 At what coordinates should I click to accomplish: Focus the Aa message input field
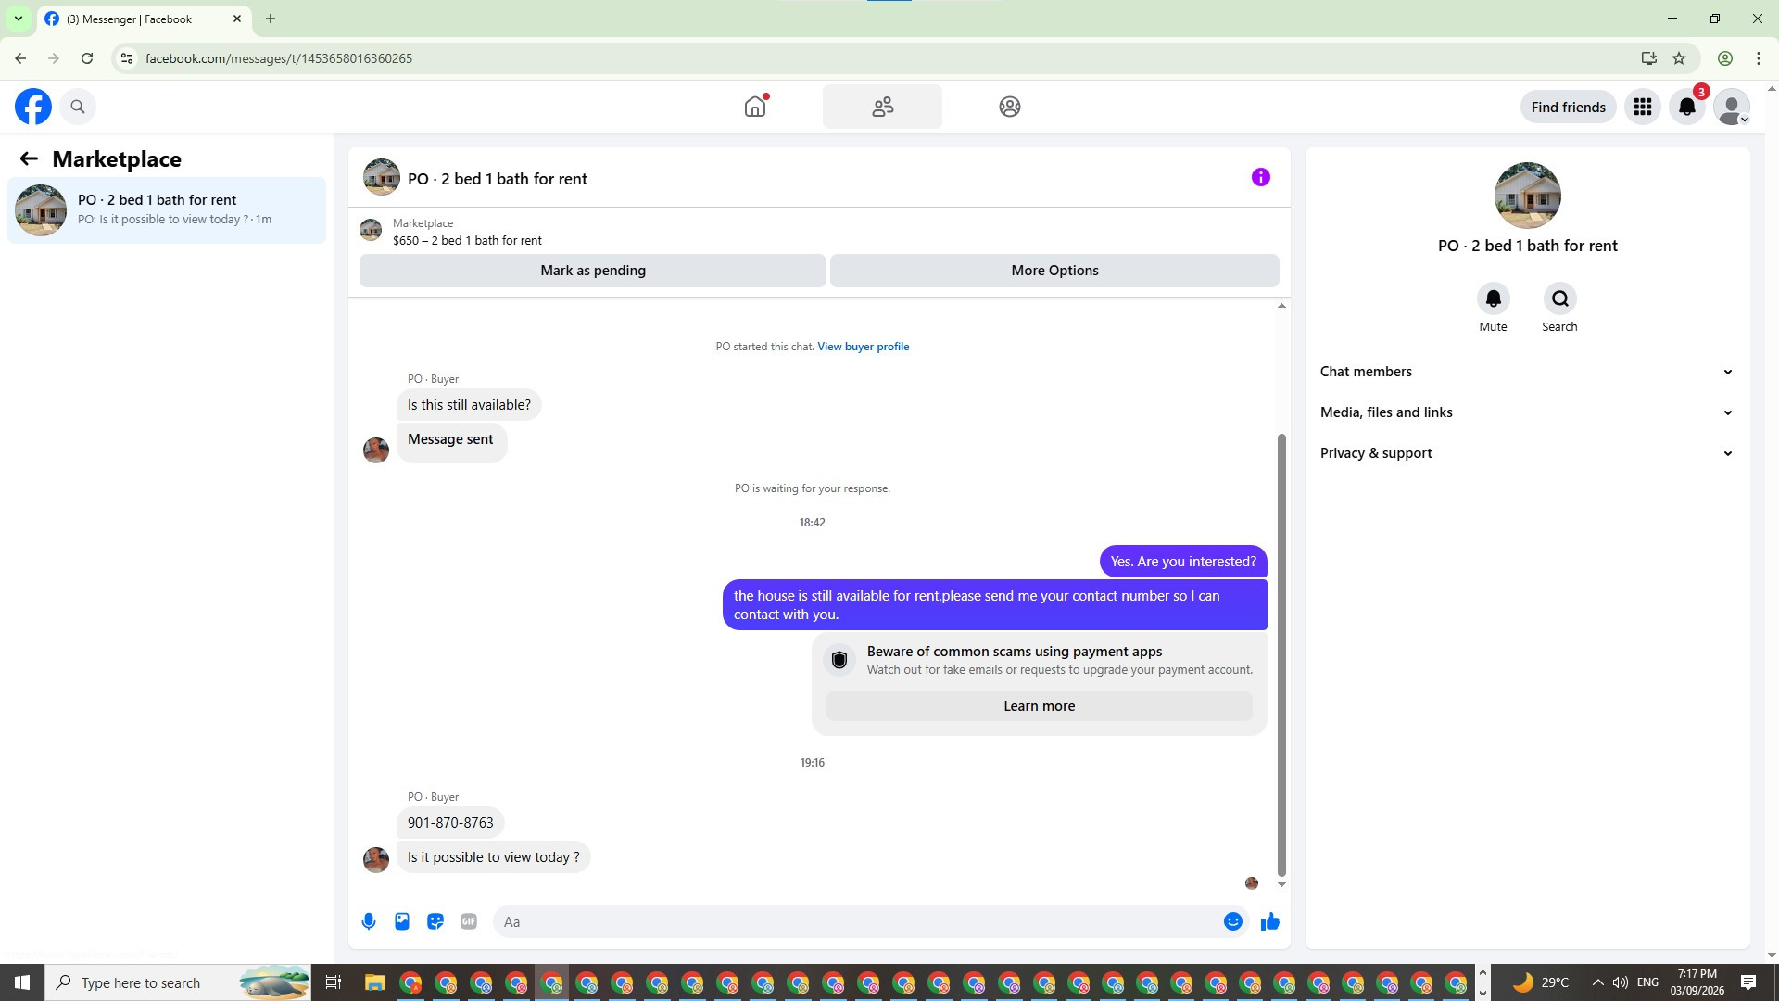(857, 921)
